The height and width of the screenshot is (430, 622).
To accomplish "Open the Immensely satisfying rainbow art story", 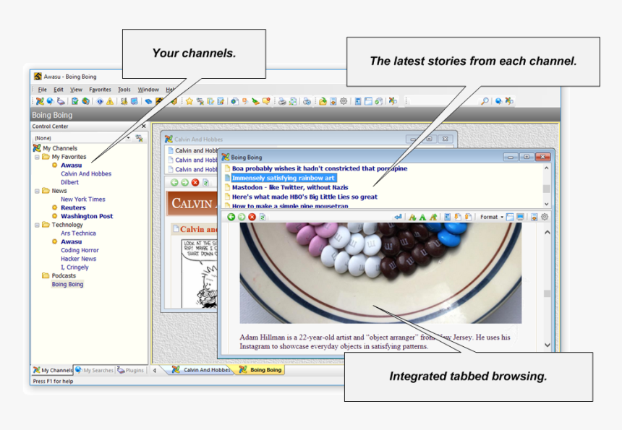I will (x=284, y=178).
